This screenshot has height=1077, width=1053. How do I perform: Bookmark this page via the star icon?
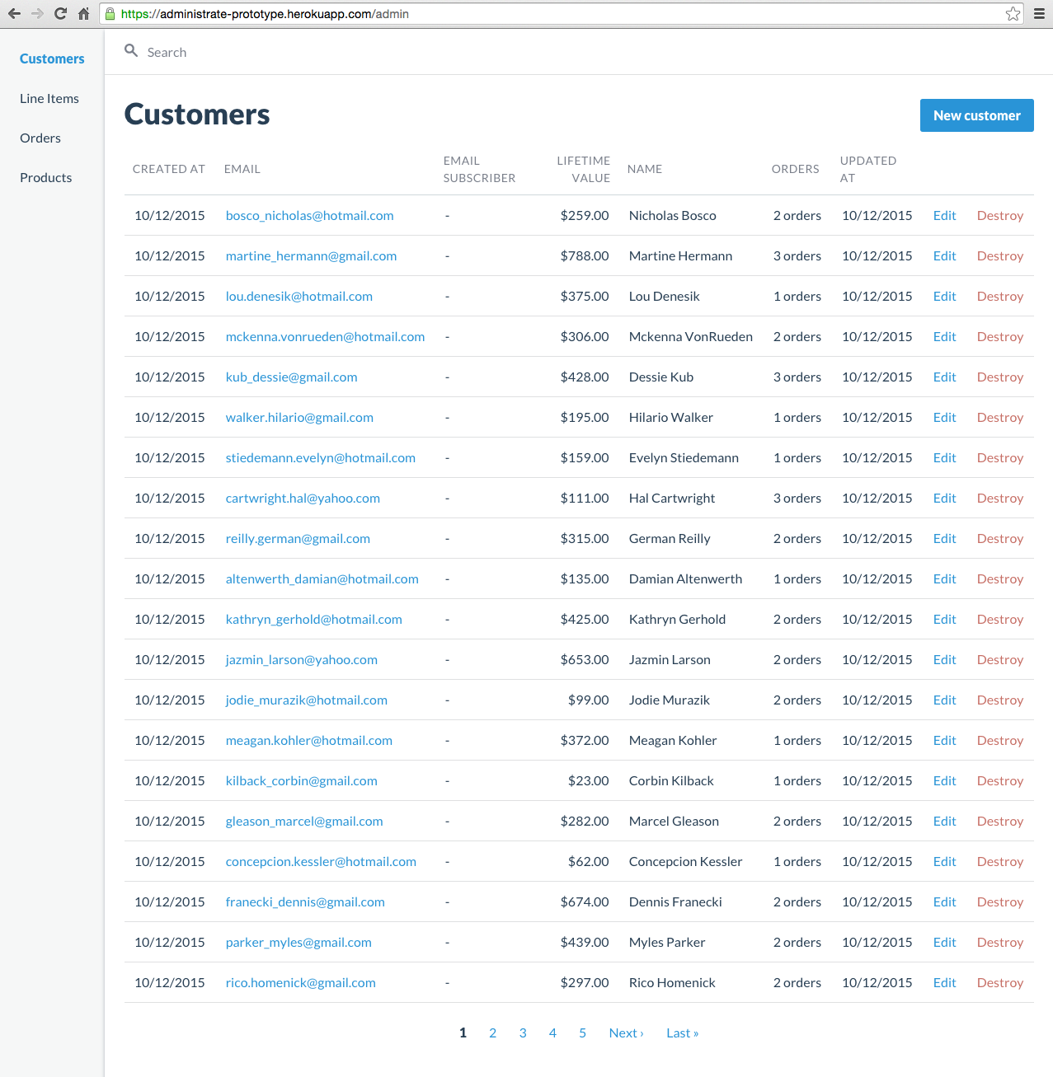coord(1012,13)
